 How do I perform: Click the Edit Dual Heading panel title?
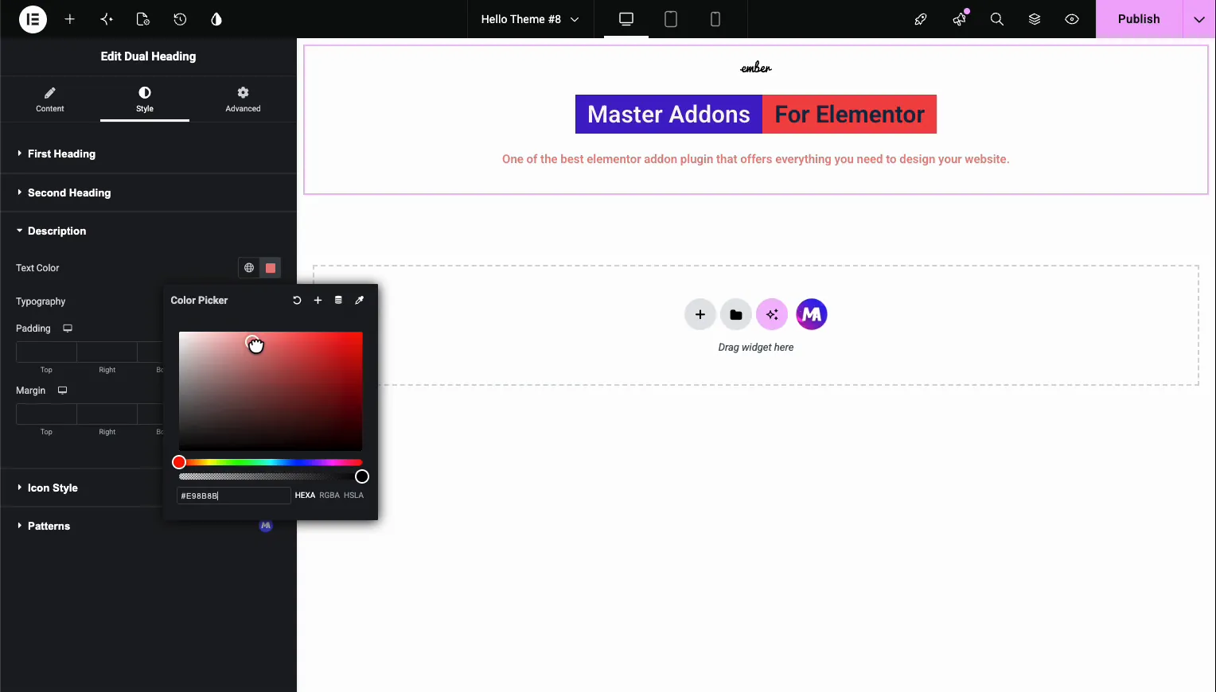(148, 56)
